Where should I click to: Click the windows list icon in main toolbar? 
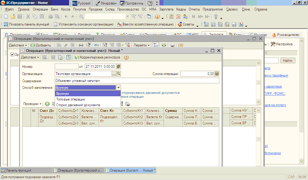(x=149, y=16)
